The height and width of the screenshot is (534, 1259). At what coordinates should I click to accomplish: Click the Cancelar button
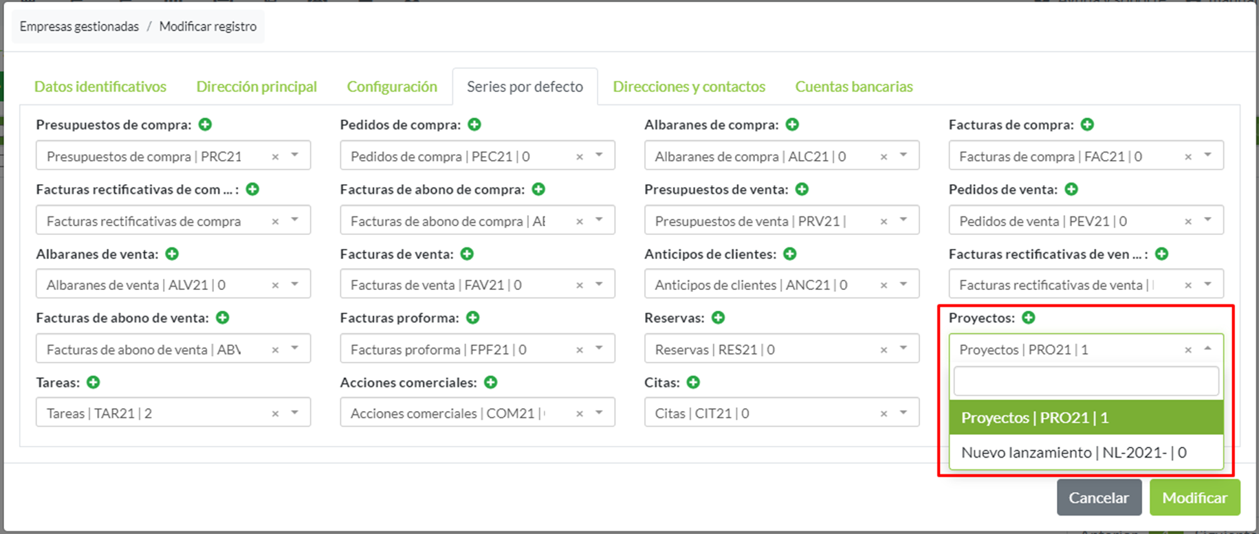[1098, 498]
